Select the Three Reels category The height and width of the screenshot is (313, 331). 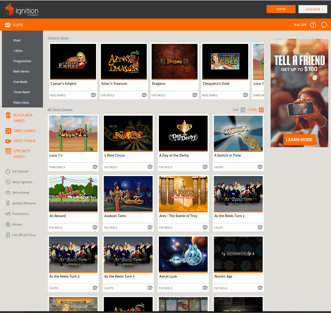[x=22, y=92]
